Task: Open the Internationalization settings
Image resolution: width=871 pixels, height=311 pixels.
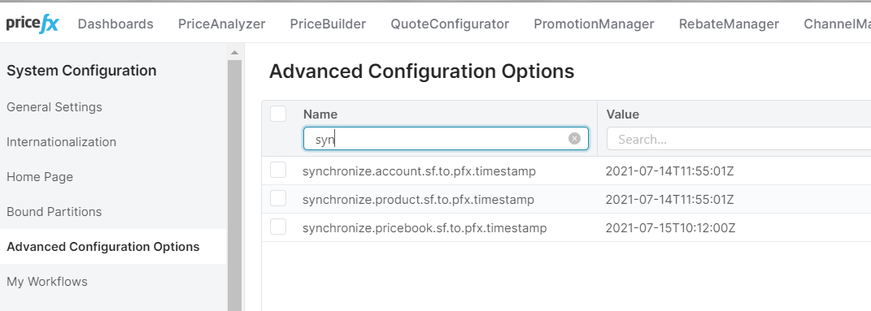Action: [62, 142]
